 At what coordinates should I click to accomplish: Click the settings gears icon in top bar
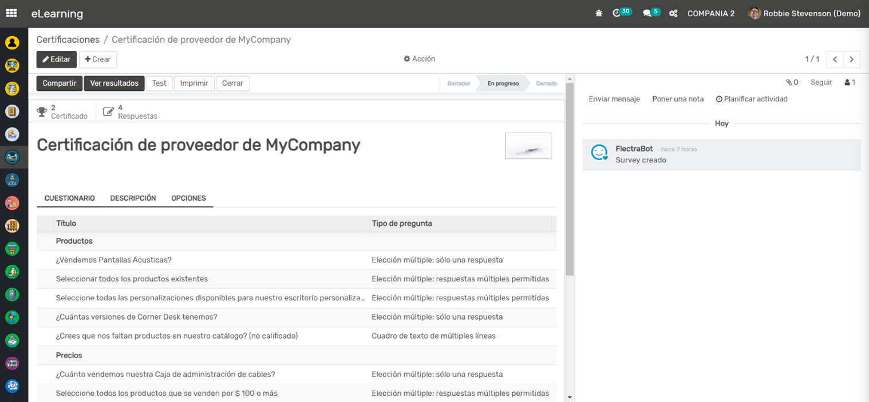pos(673,13)
